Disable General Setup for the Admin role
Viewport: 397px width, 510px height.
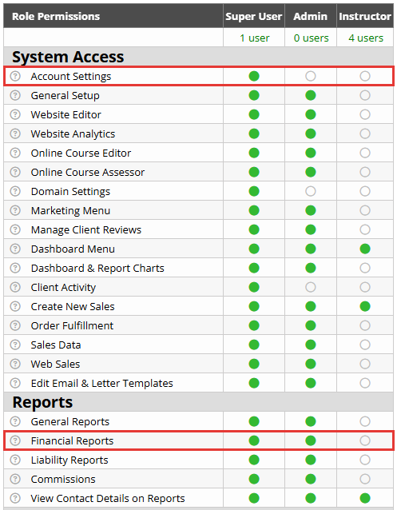311,95
